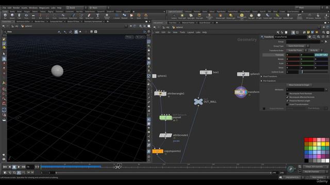This screenshot has height=185, width=330.
Task: Select the Torus shelf tool
Action: (26, 16)
